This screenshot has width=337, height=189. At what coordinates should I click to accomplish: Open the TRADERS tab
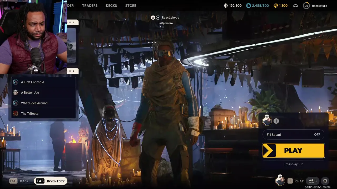point(90,6)
